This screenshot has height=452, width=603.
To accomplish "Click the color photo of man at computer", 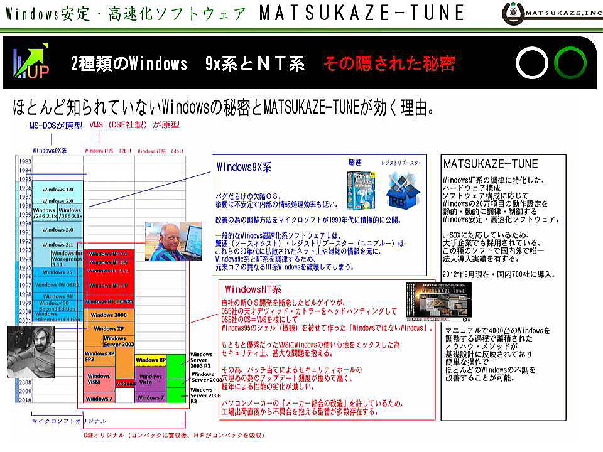I will pos(173,241).
